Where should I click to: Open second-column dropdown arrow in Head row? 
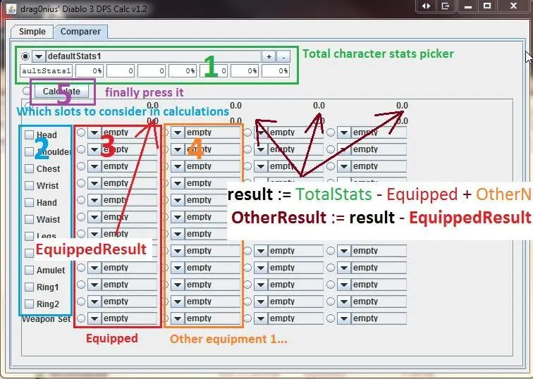click(x=178, y=132)
